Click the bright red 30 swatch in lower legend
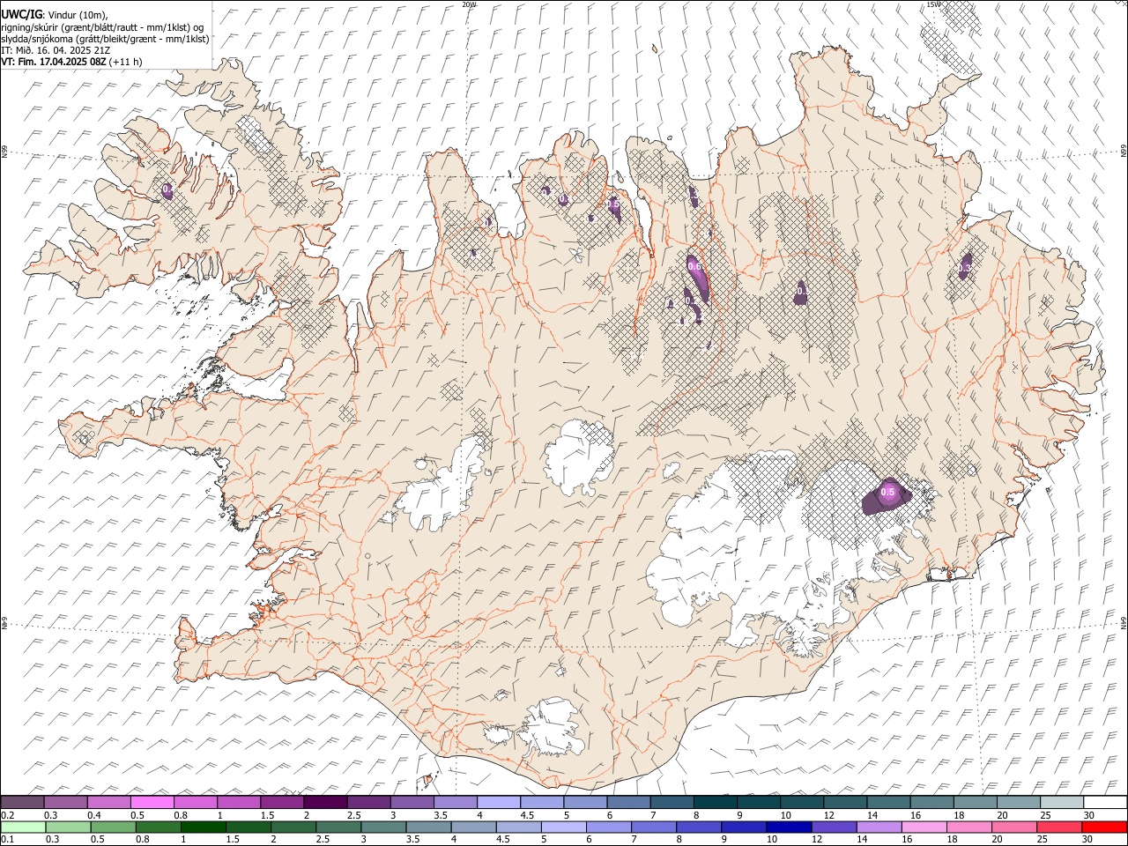 tap(1104, 827)
